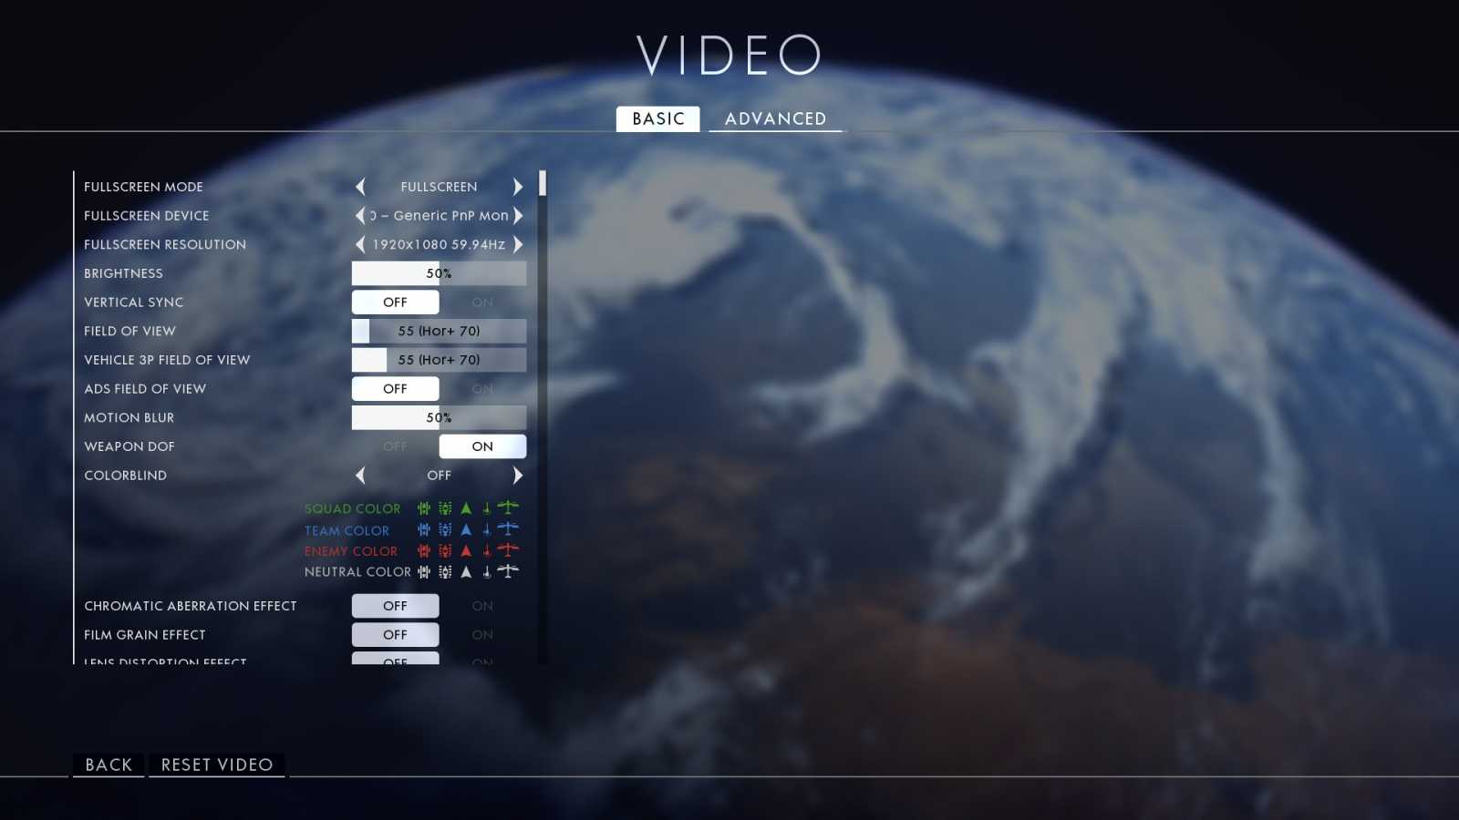Click the red enemy airplane icon
The width and height of the screenshot is (1459, 820).
pos(508,550)
